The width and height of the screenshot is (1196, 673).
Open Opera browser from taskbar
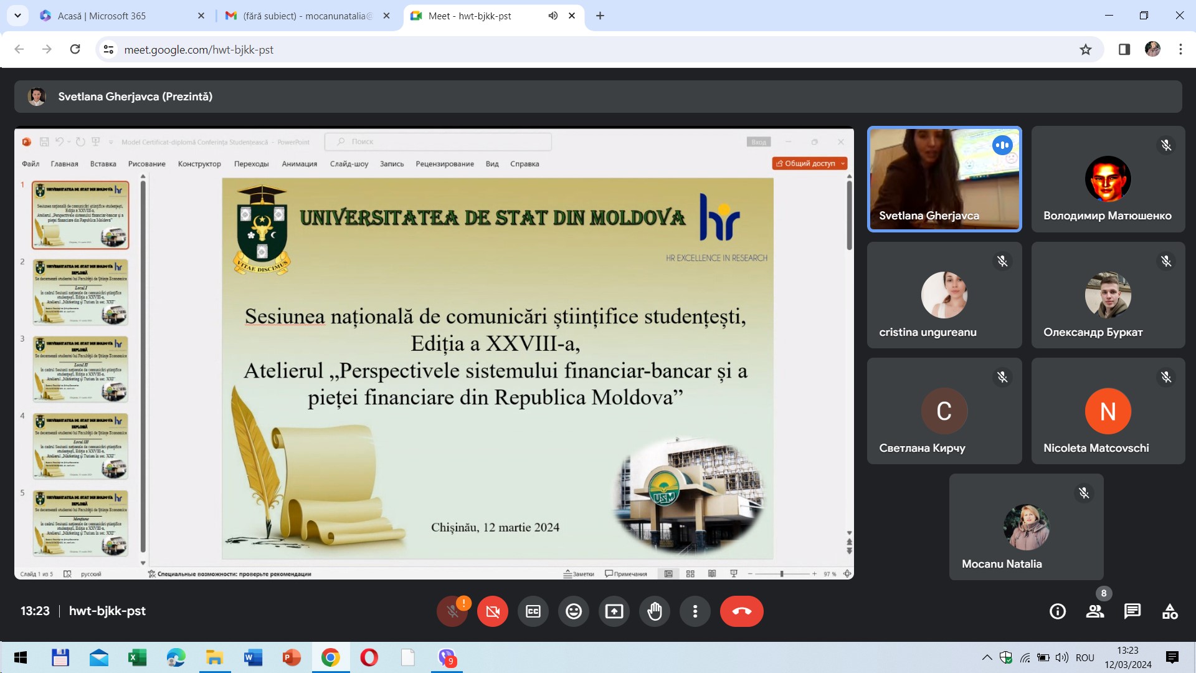369,657
